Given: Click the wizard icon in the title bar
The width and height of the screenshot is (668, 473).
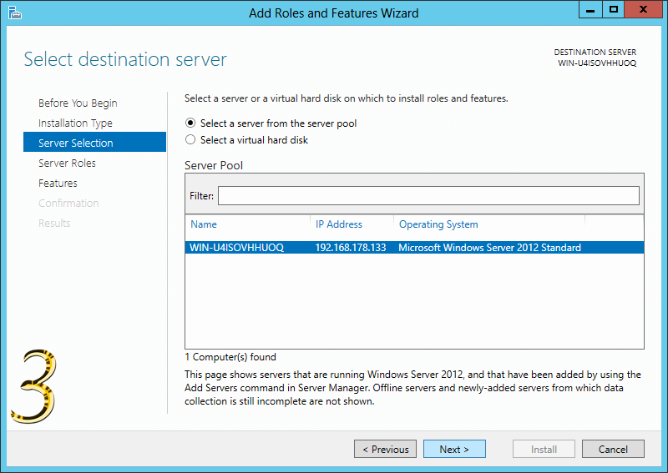Looking at the screenshot, I should tap(14, 13).
